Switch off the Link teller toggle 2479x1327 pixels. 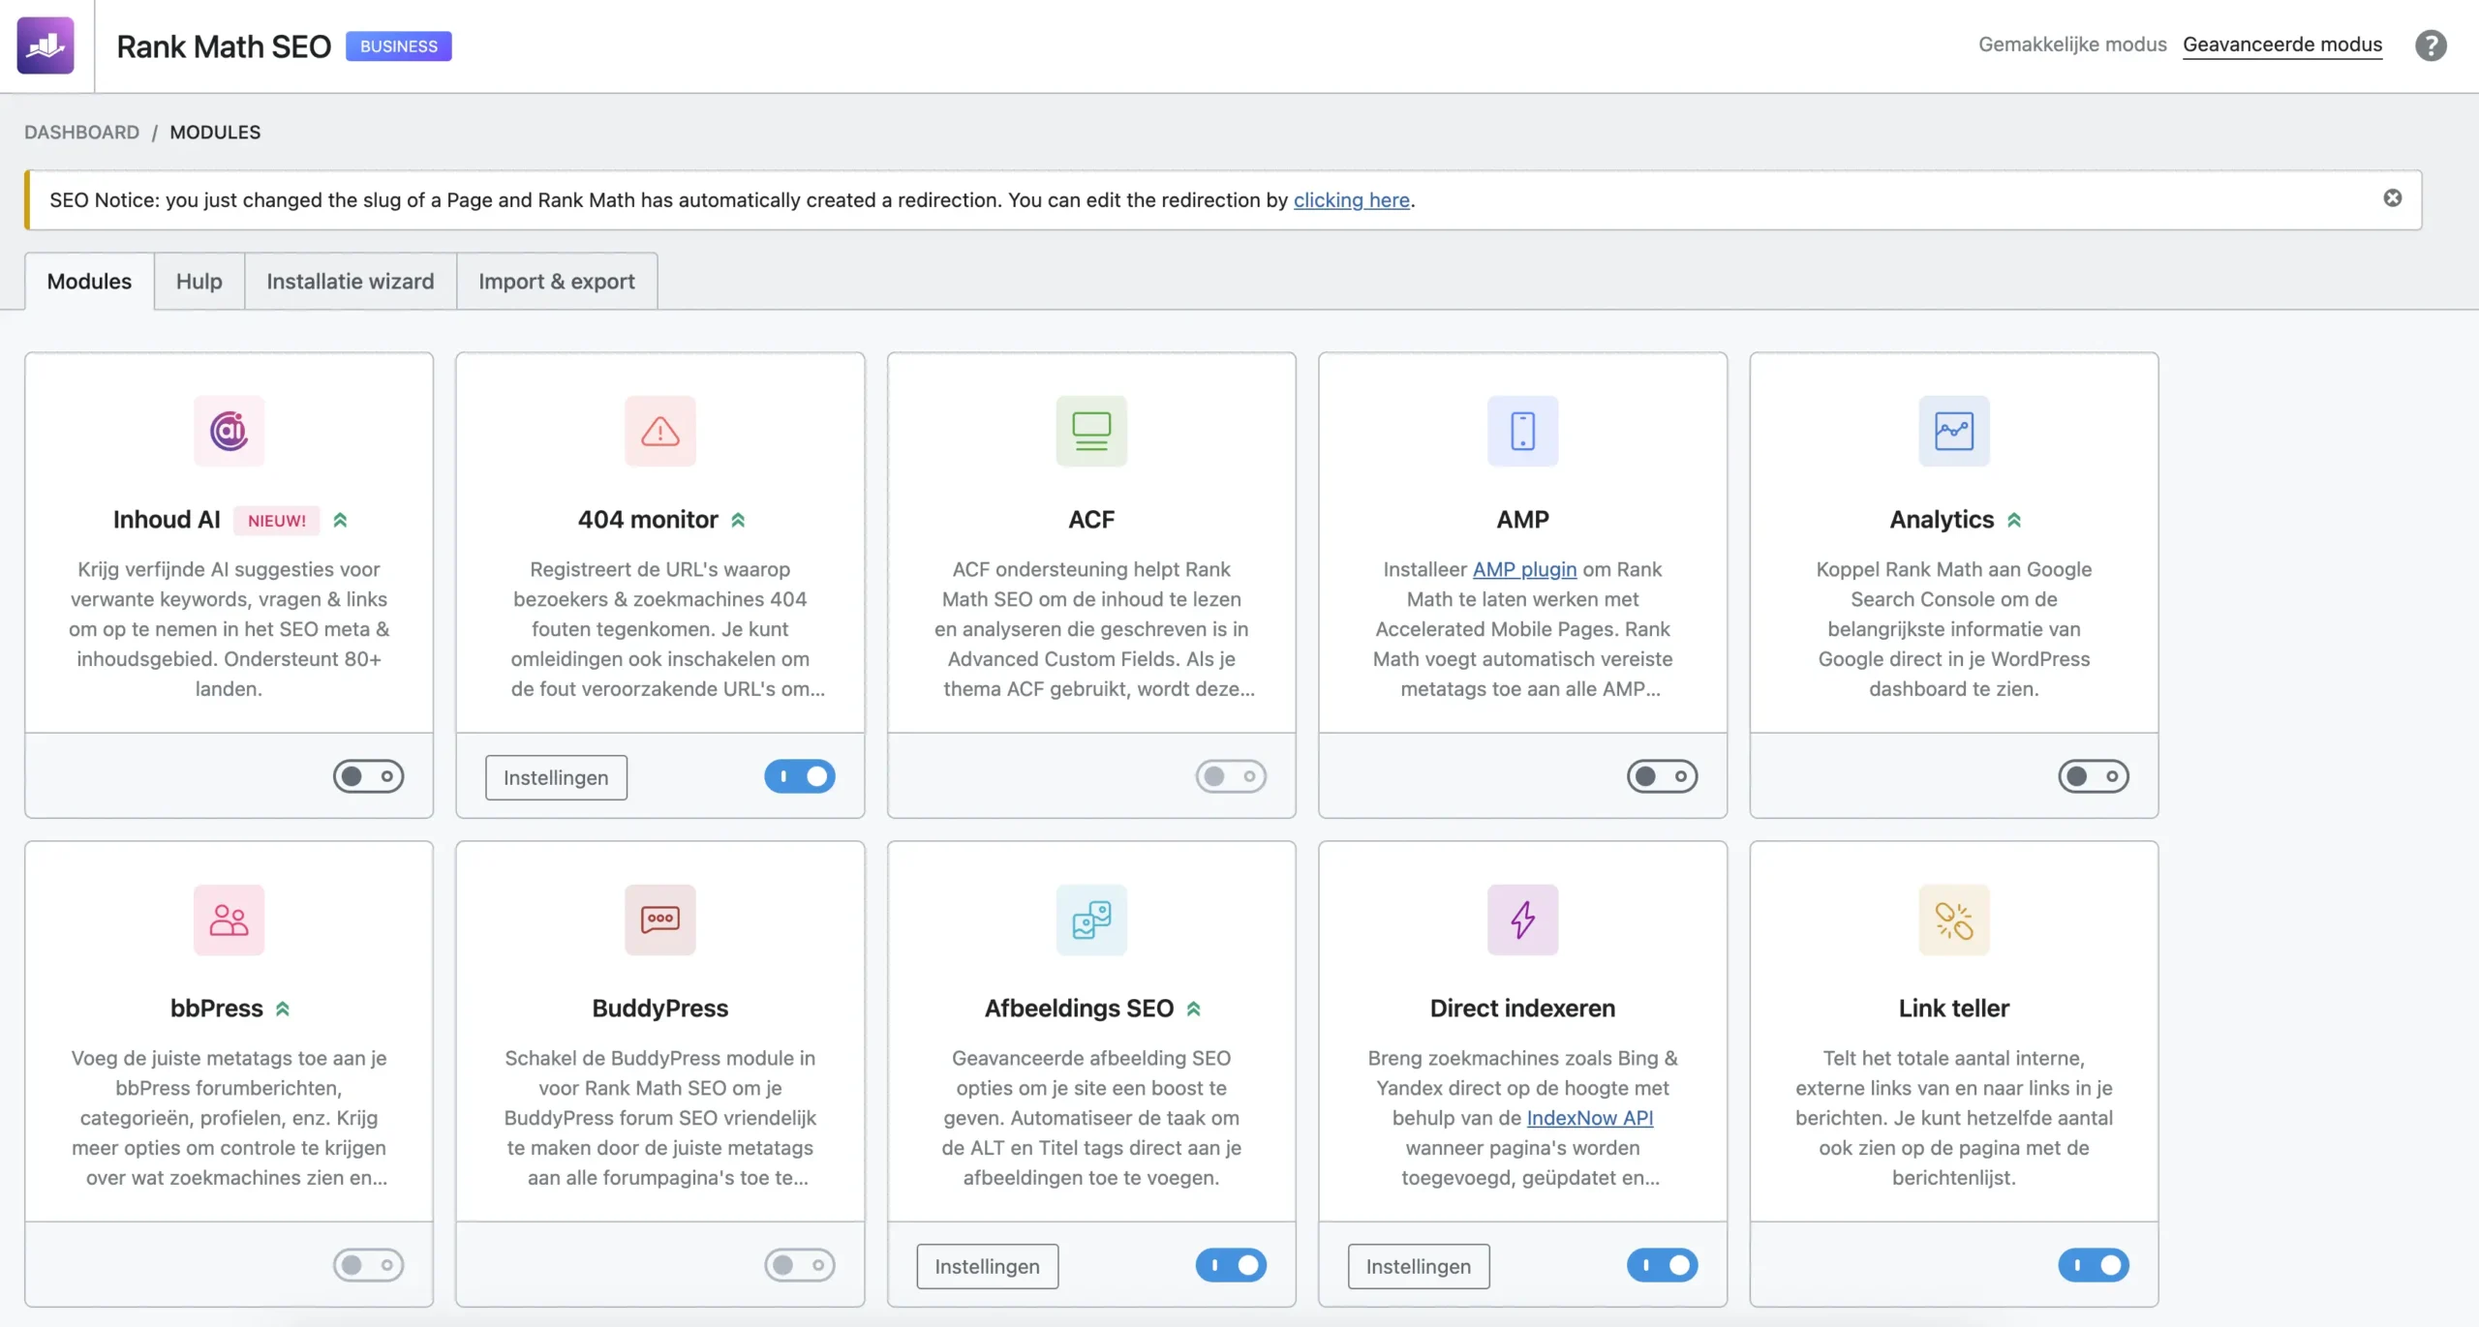(2094, 1265)
